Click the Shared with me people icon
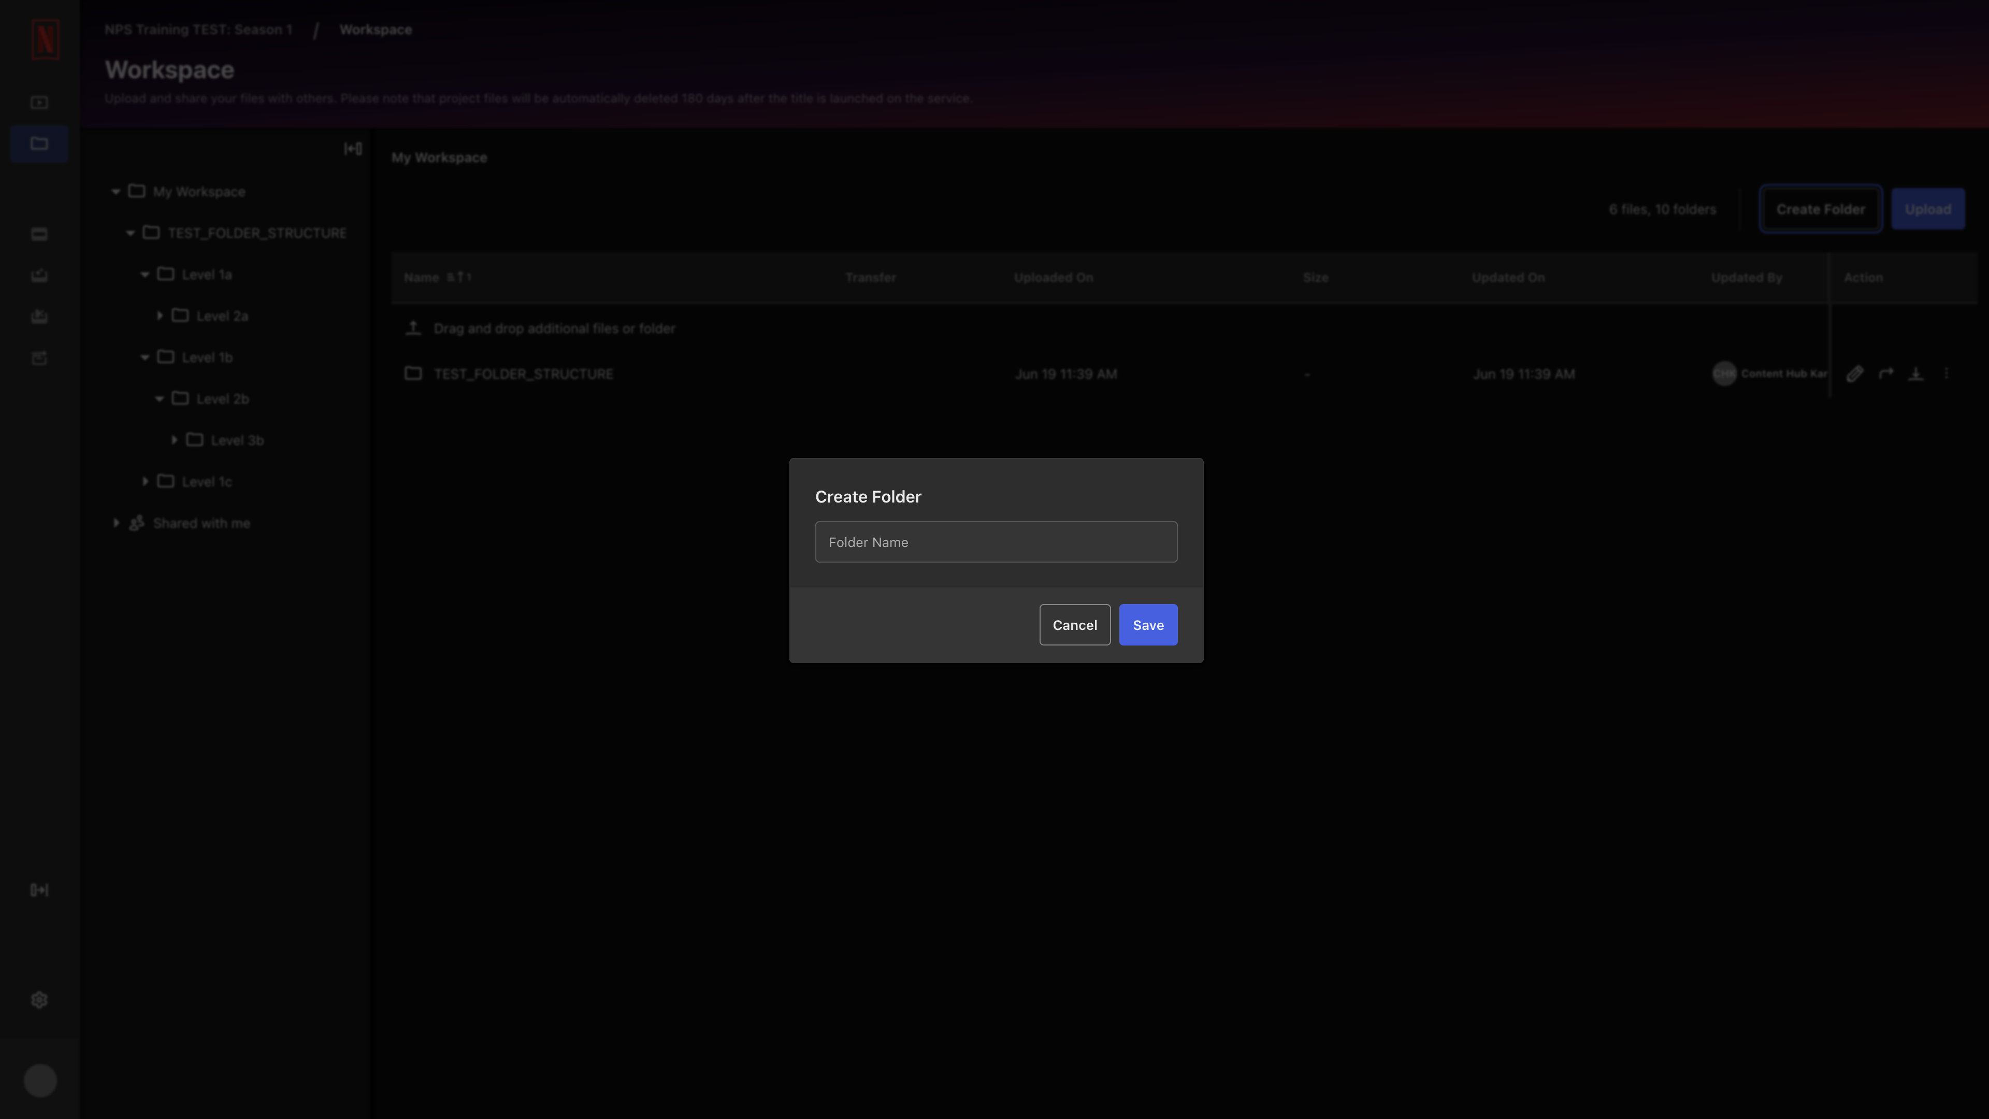Screen dimensions: 1989x1119 click(137, 523)
